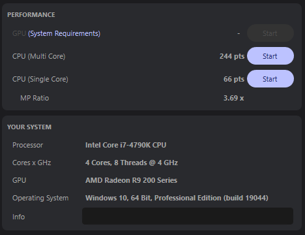Open the System Requirements link
Screen dimensions: 305x235
pyautogui.click(x=64, y=33)
